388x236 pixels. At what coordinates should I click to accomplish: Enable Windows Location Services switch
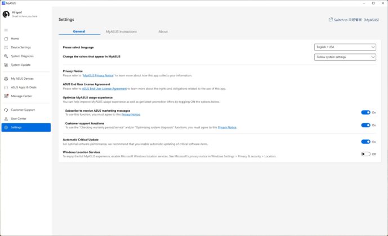point(365,154)
